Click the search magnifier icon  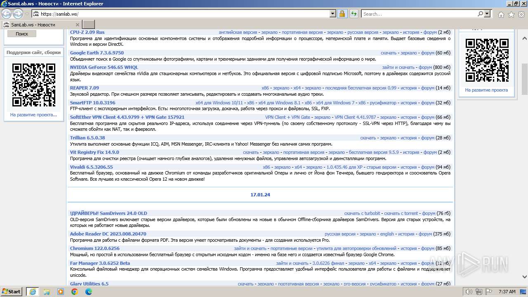[480, 14]
